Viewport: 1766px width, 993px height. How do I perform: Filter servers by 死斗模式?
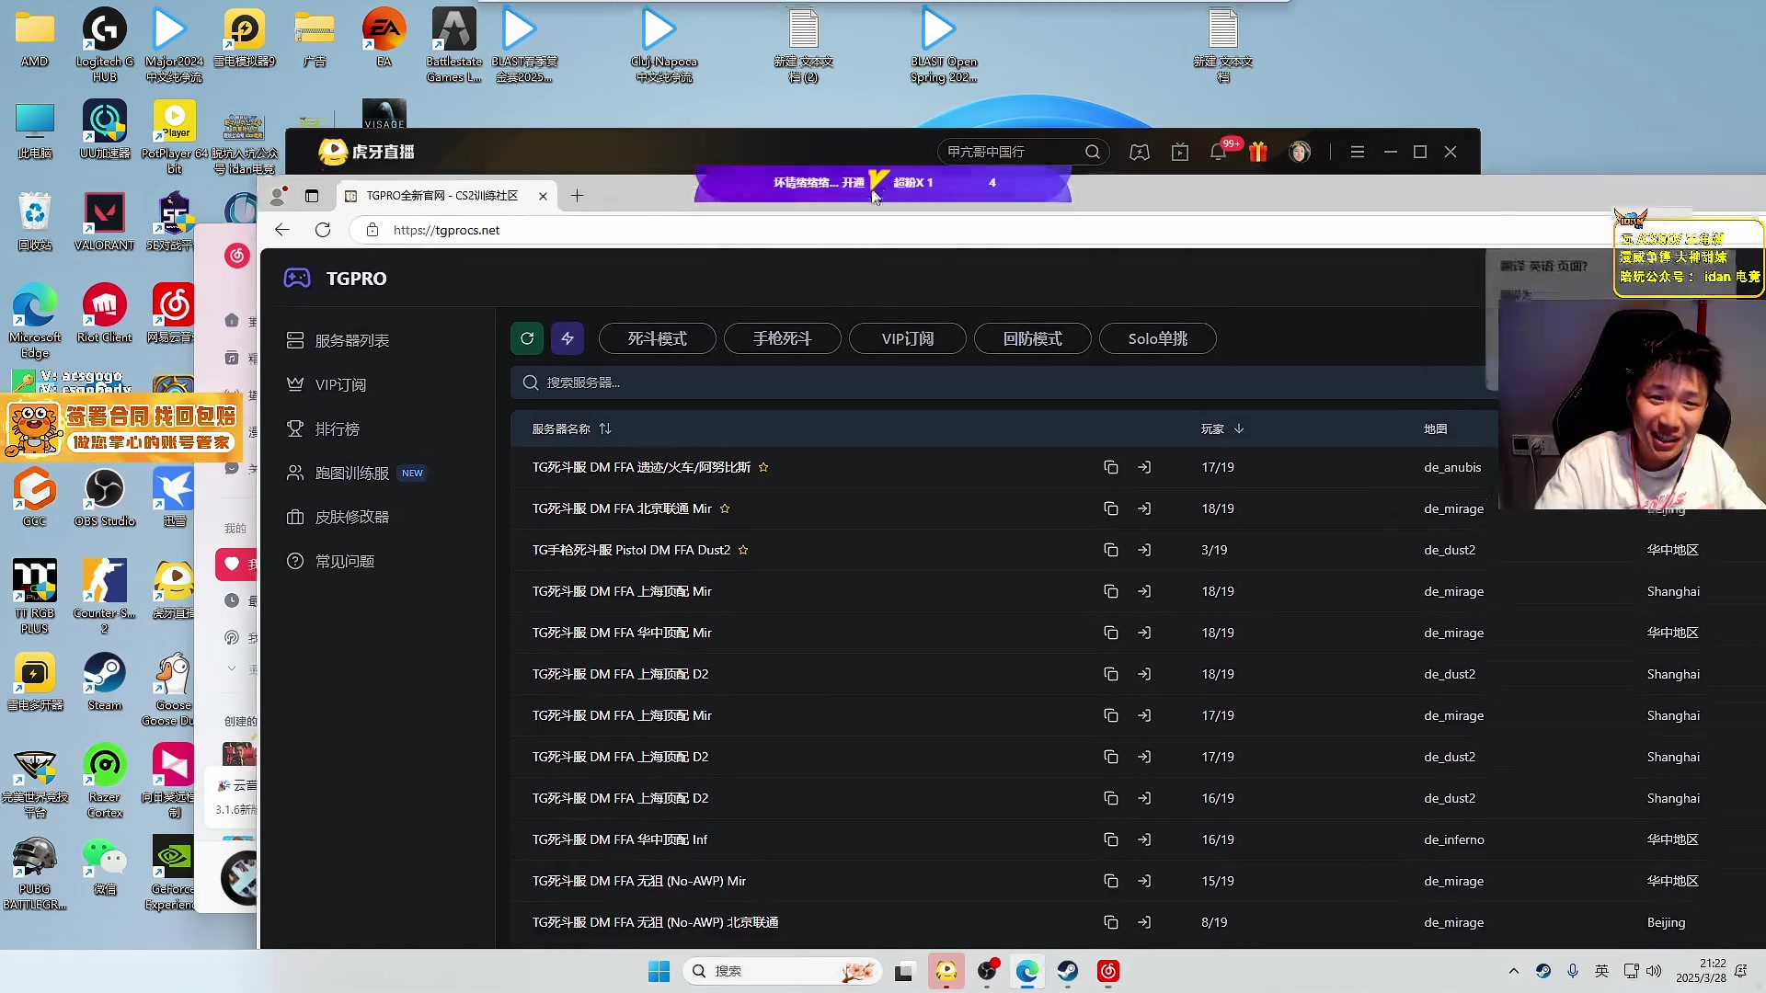(657, 338)
